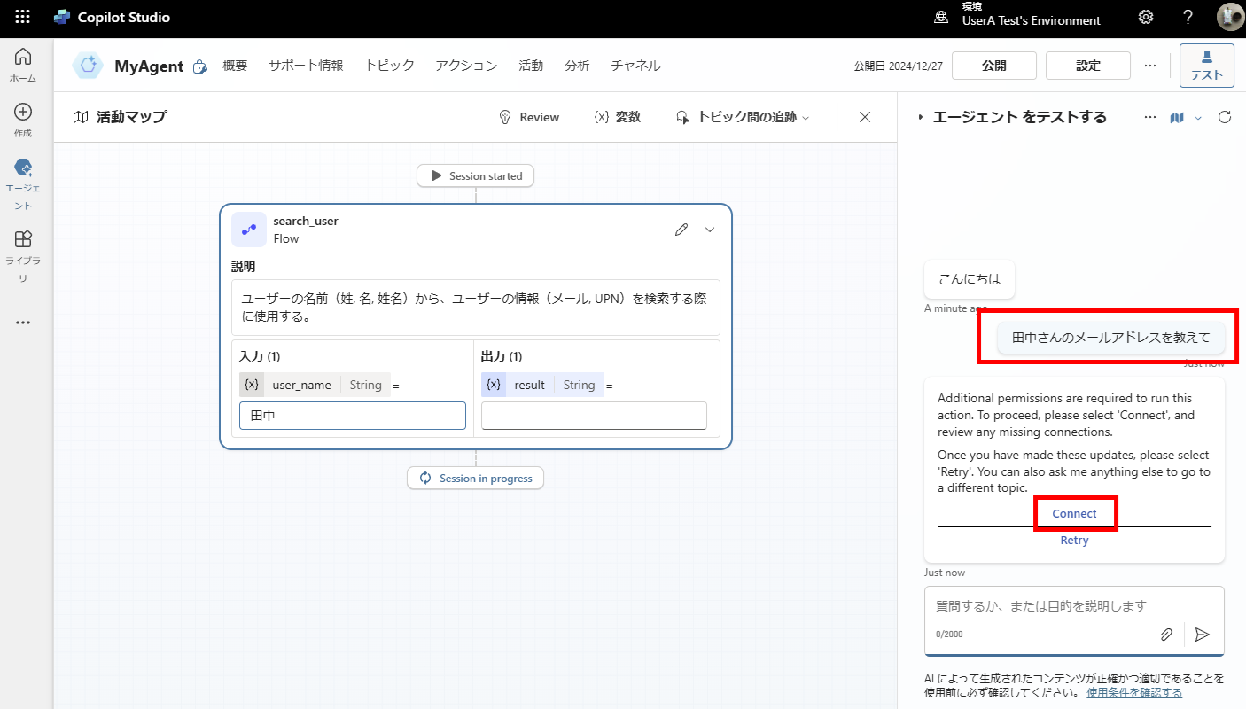Open the Microsoft 365 app launcher
The width and height of the screenshot is (1246, 709).
point(22,16)
